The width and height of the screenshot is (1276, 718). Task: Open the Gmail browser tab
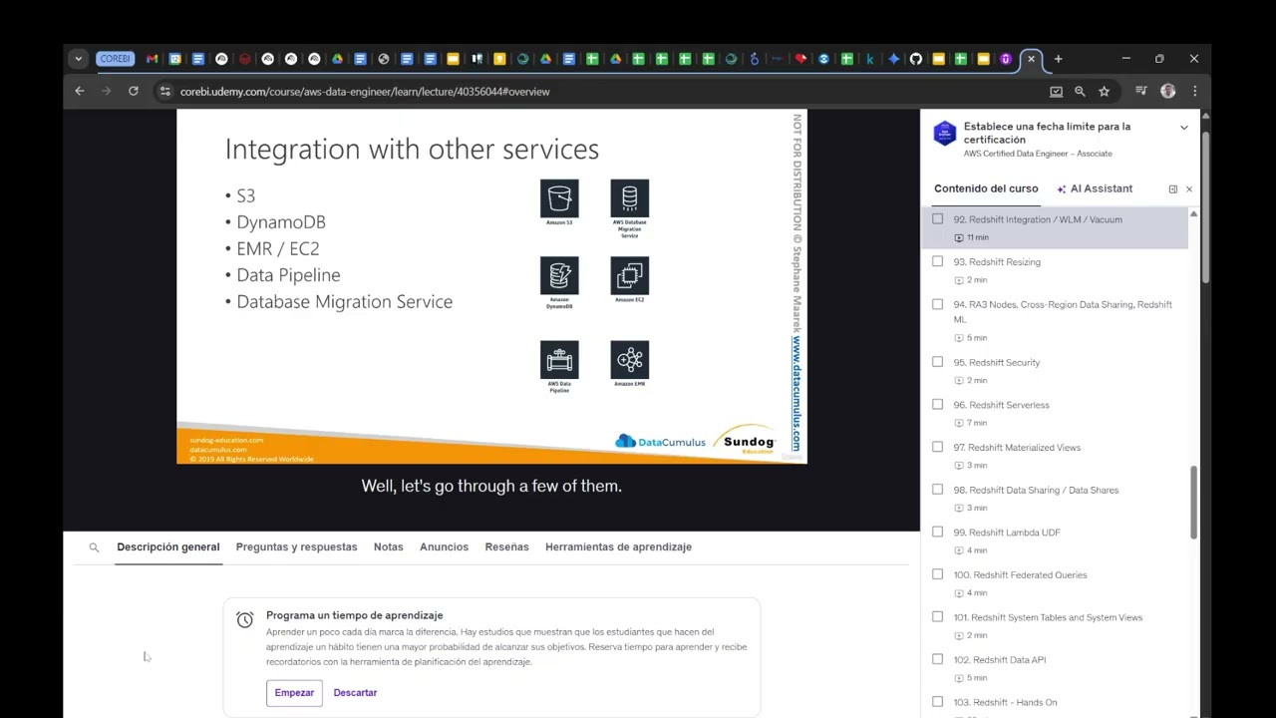(152, 59)
